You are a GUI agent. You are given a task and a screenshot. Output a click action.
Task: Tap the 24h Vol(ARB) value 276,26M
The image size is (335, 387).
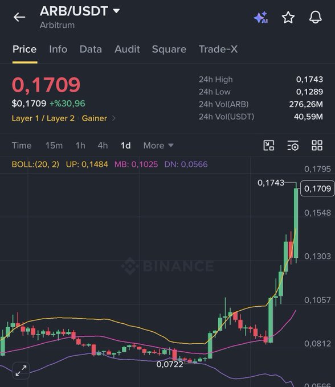point(306,104)
